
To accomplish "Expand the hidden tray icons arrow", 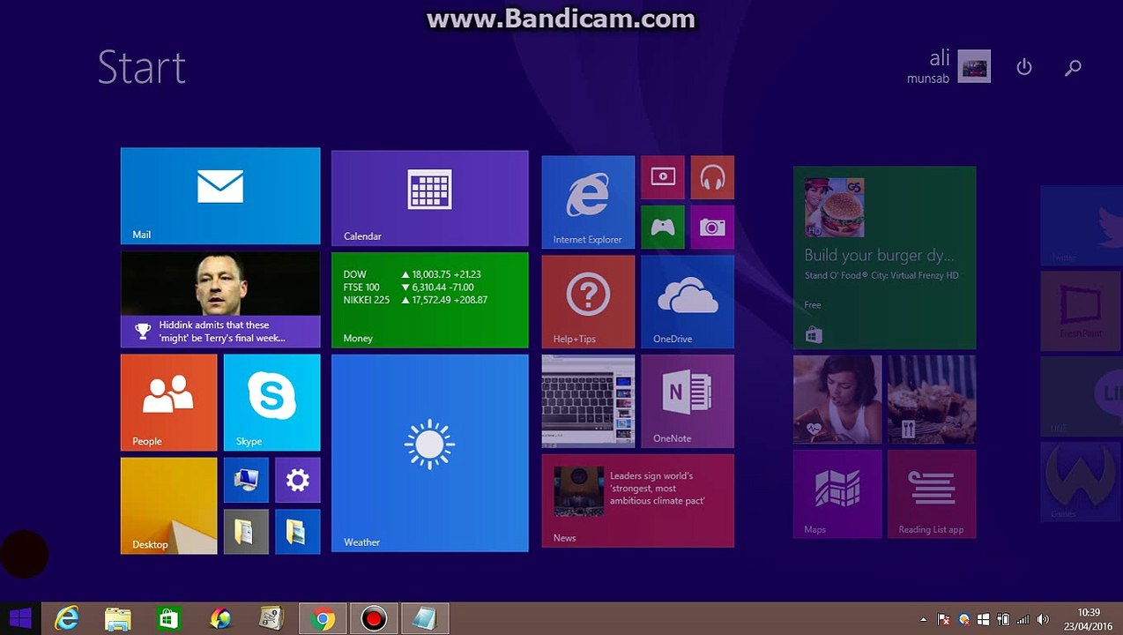I will 923,619.
